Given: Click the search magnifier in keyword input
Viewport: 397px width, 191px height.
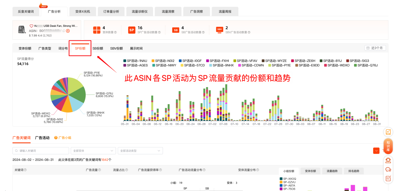Looking at the screenshot, I should click(x=17, y=151).
